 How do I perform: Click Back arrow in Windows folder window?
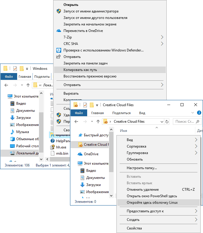(x=6, y=85)
